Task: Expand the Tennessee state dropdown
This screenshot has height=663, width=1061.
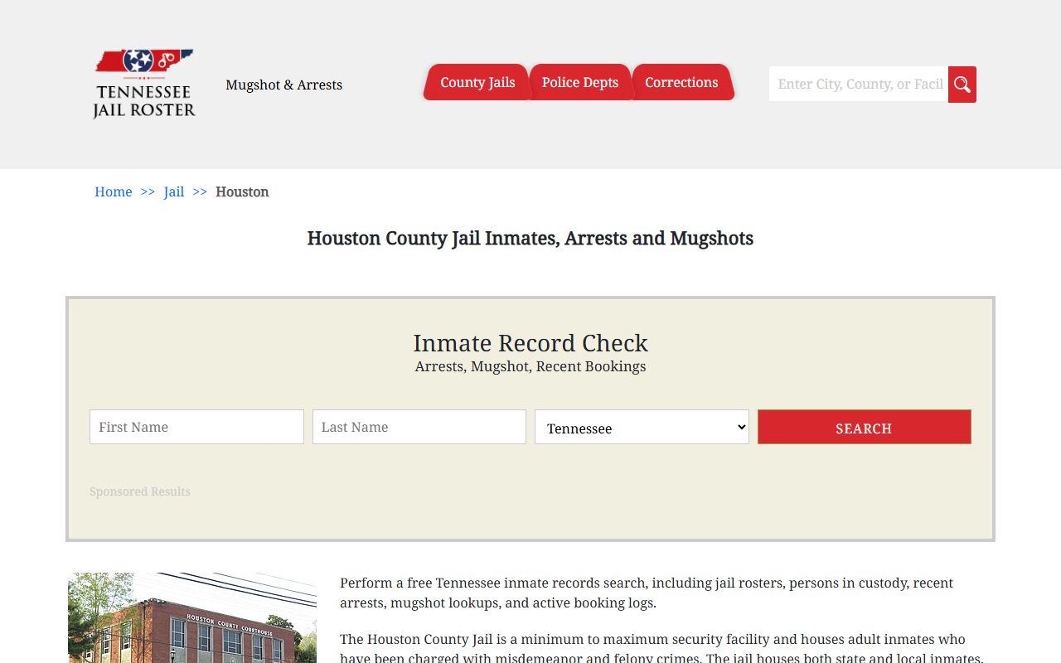Action: [642, 427]
